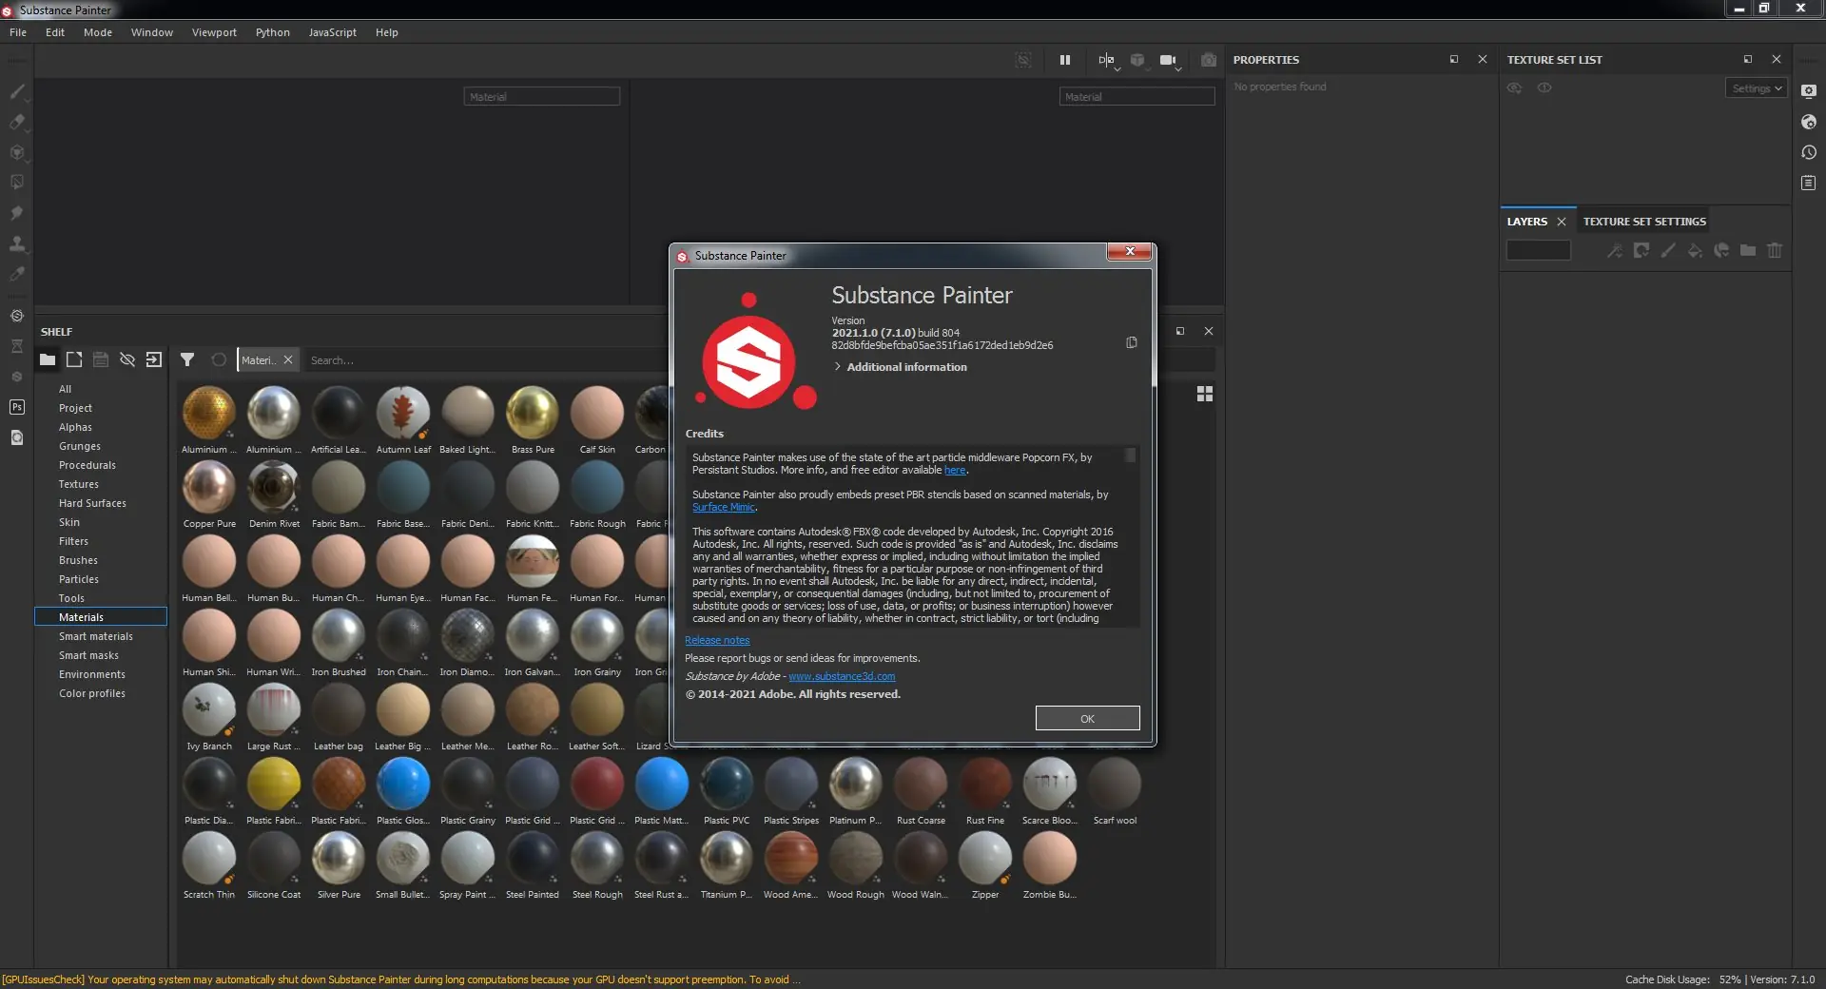The image size is (1826, 989).
Task: Open the shelf filter options
Action: [187, 359]
